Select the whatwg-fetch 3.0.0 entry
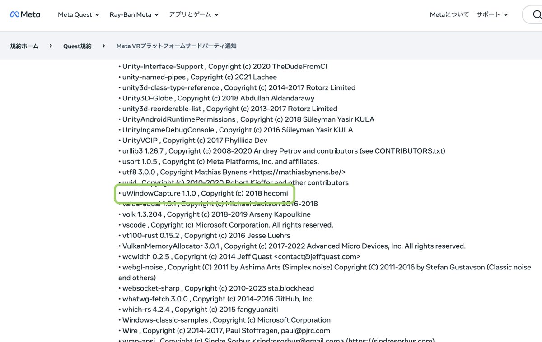The height and width of the screenshot is (342, 542). (x=216, y=299)
